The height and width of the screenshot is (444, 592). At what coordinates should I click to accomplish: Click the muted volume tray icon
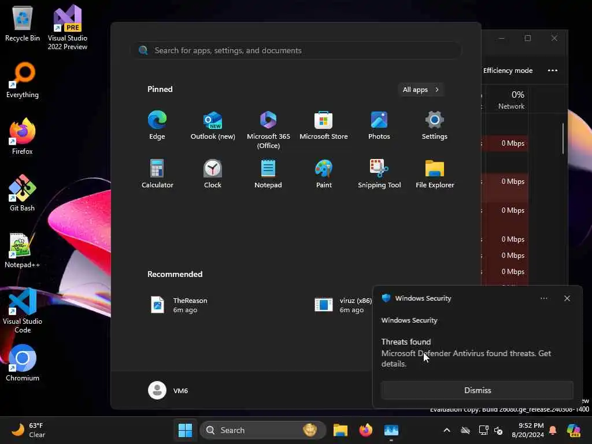(498, 430)
